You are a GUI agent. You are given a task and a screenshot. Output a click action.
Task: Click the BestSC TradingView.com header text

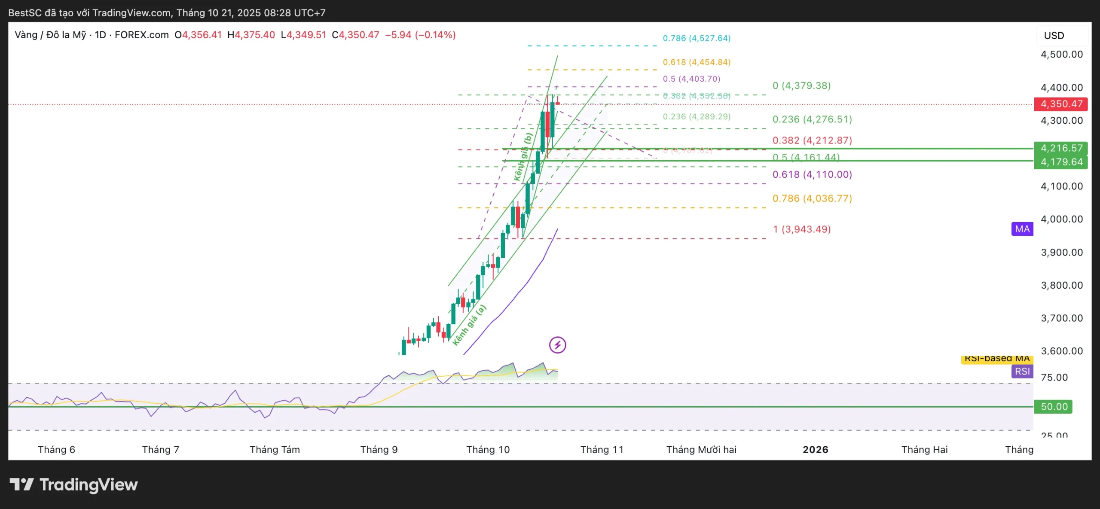tap(167, 13)
